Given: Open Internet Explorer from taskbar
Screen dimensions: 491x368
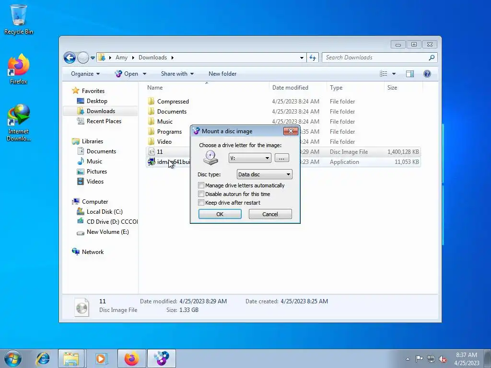Looking at the screenshot, I should coord(43,358).
